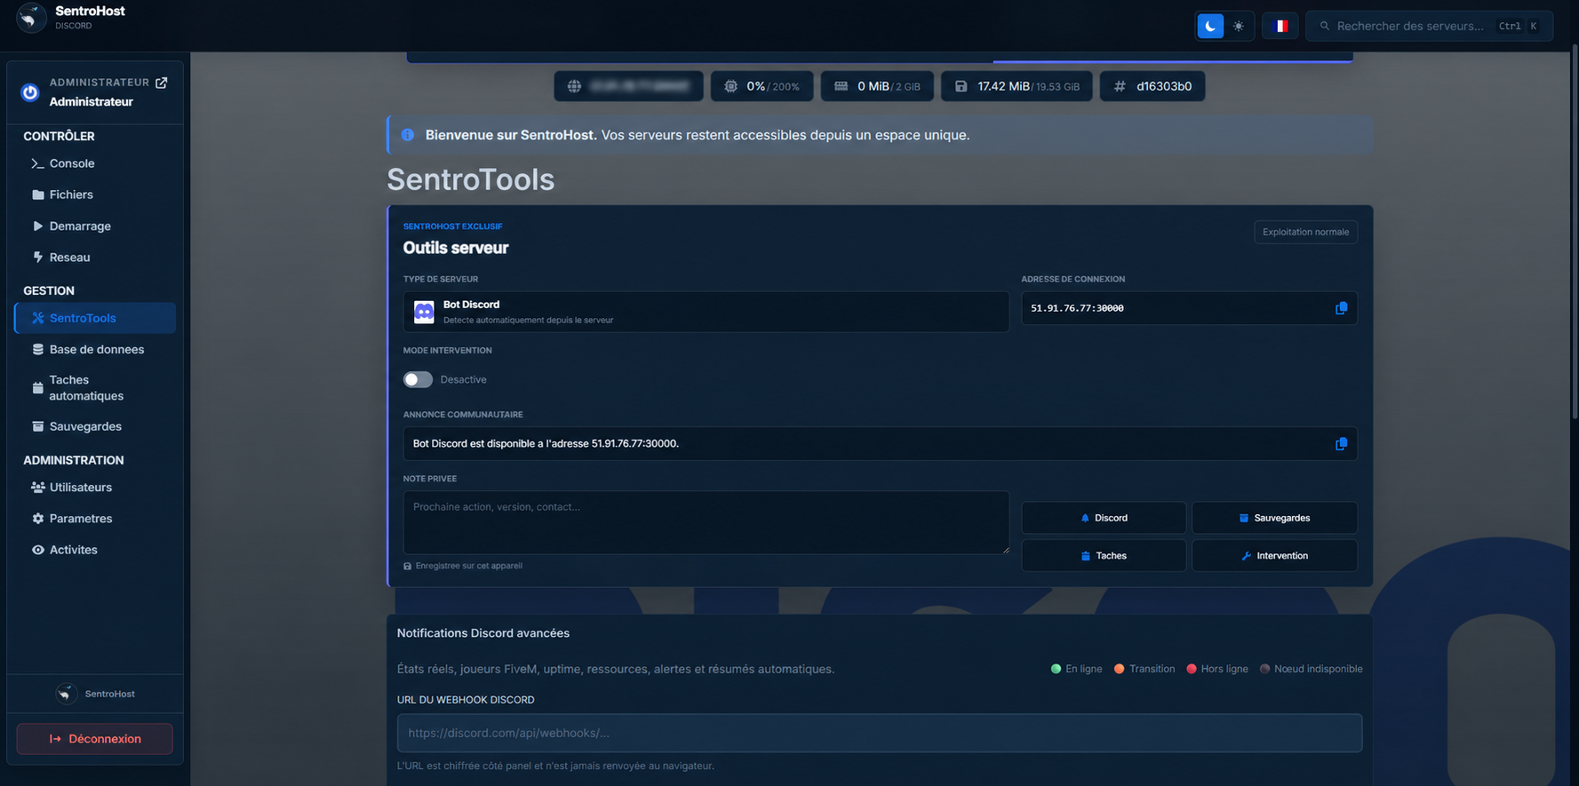1579x786 pixels.
Task: Click the SentroTools page heading
Action: [x=471, y=179]
